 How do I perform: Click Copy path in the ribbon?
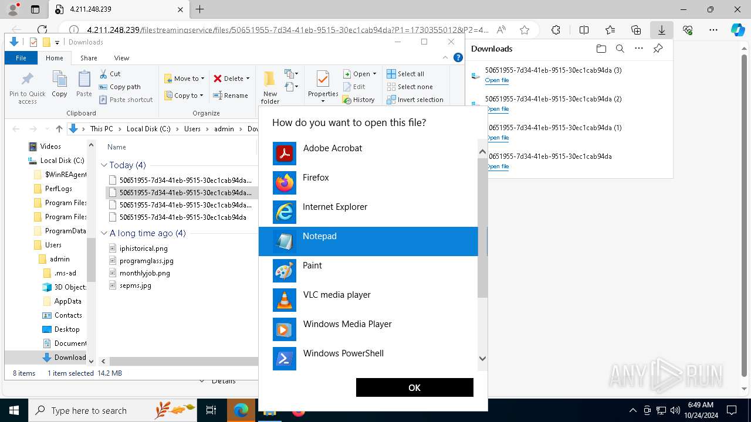(x=120, y=87)
